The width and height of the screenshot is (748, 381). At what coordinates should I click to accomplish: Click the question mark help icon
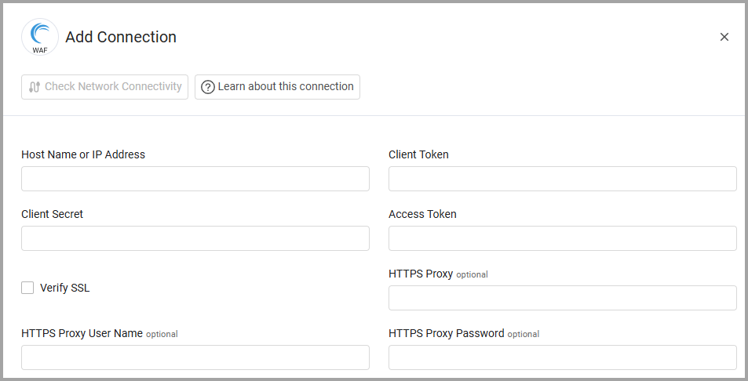208,87
